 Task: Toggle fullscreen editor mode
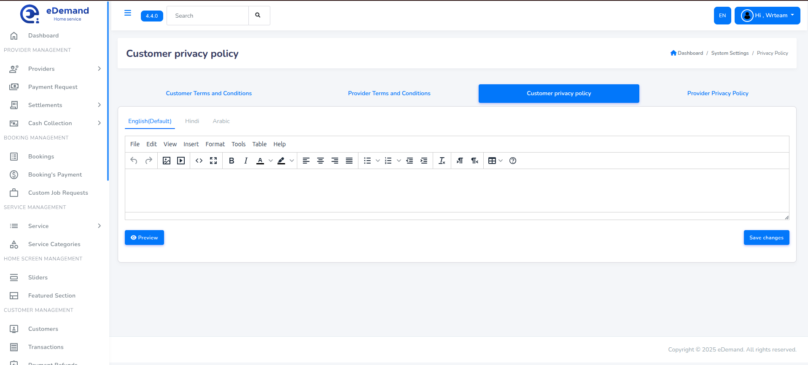(x=213, y=161)
